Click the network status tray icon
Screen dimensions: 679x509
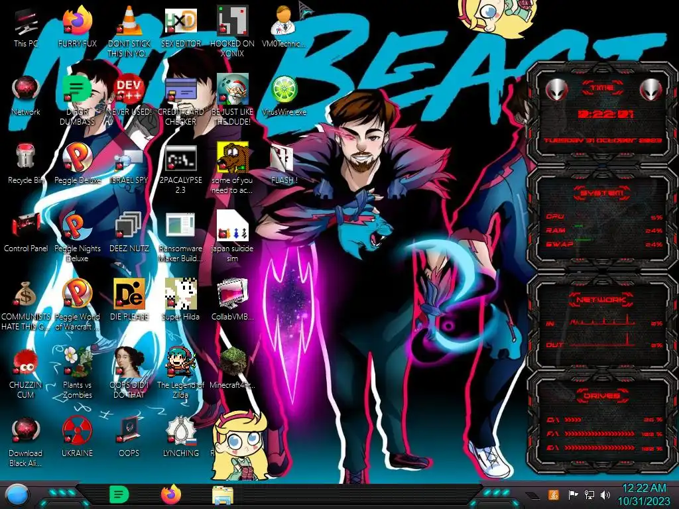click(589, 494)
